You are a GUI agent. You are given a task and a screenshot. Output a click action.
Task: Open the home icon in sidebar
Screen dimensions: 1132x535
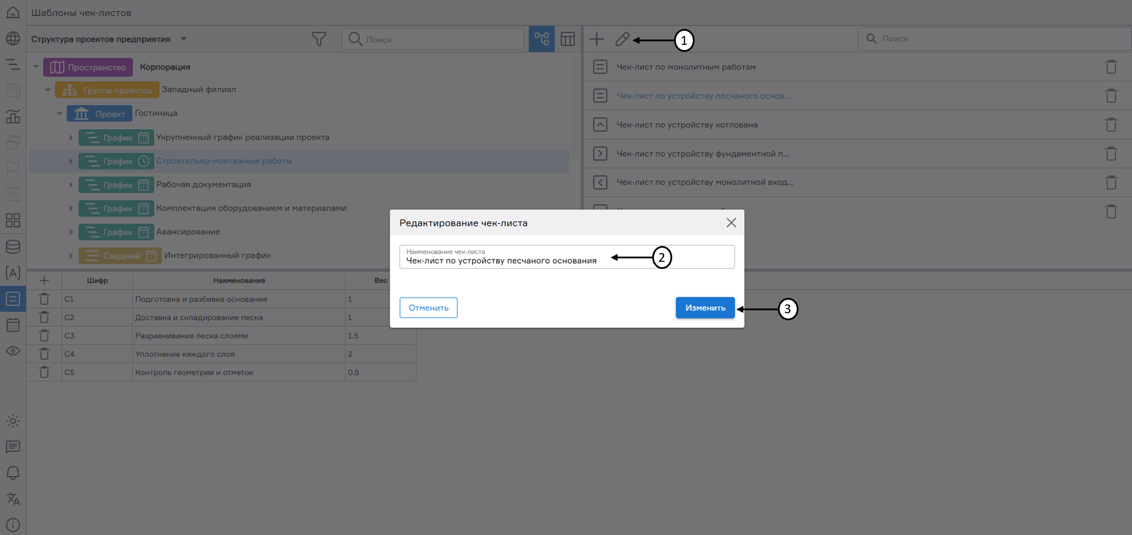click(x=13, y=12)
